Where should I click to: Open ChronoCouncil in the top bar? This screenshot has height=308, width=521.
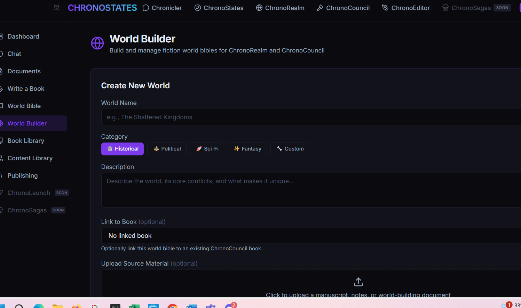tap(343, 8)
